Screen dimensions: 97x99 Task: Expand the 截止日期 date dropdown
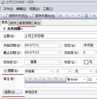pyautogui.click(x=59, y=53)
